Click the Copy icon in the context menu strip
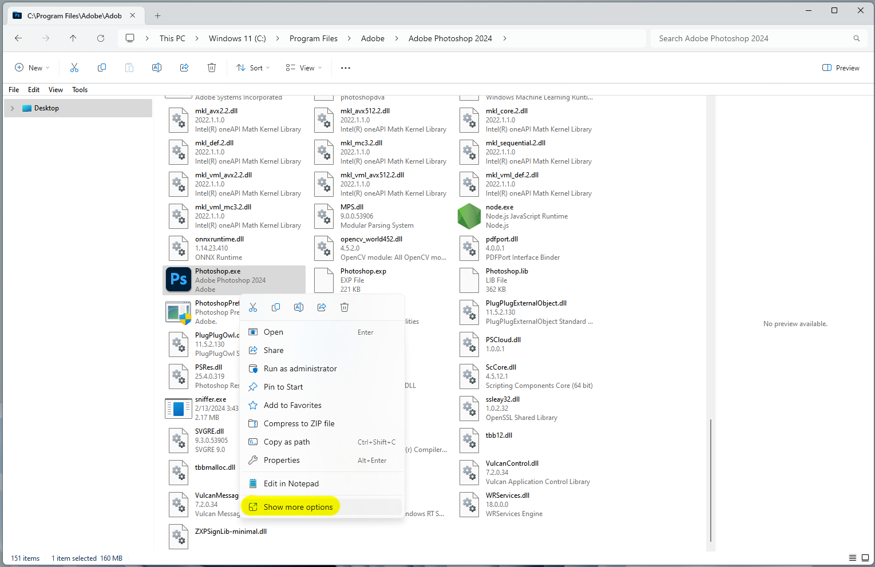Viewport: 875px width, 567px height. click(276, 307)
